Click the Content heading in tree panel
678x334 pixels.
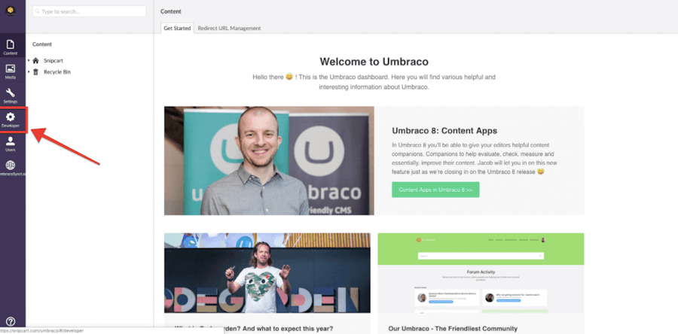42,44
